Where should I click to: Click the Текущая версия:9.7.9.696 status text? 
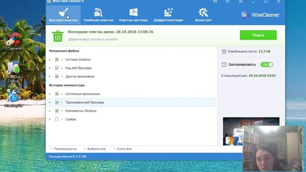[x=67, y=156]
